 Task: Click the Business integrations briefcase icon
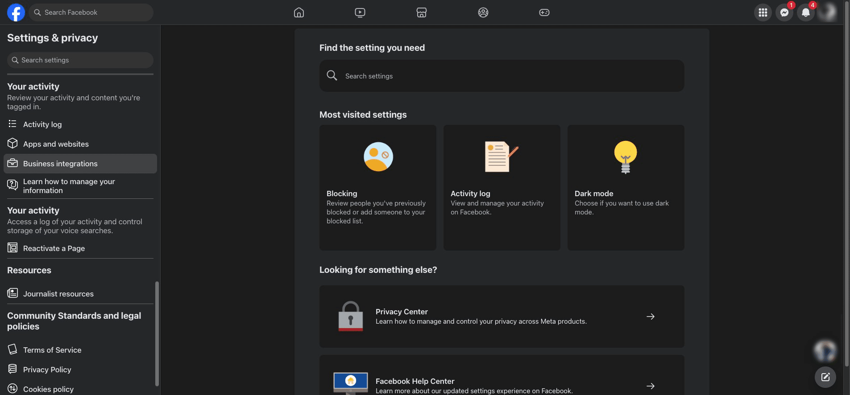(x=12, y=163)
